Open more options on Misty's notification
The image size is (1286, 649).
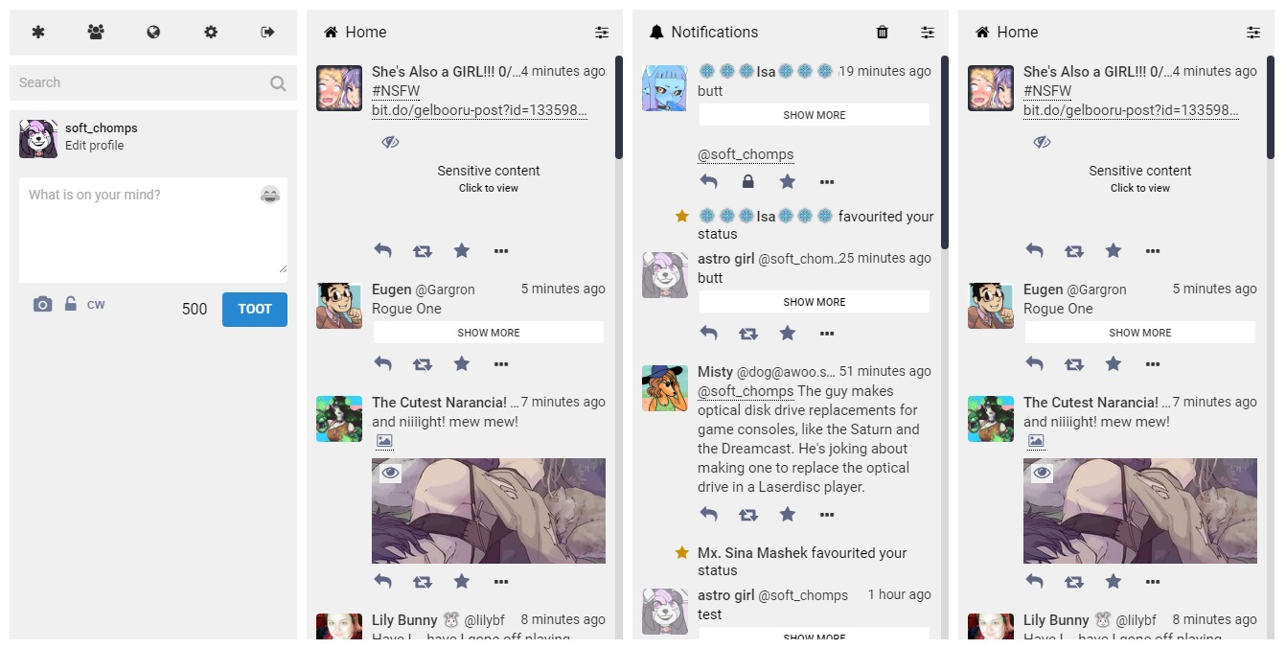tap(827, 515)
